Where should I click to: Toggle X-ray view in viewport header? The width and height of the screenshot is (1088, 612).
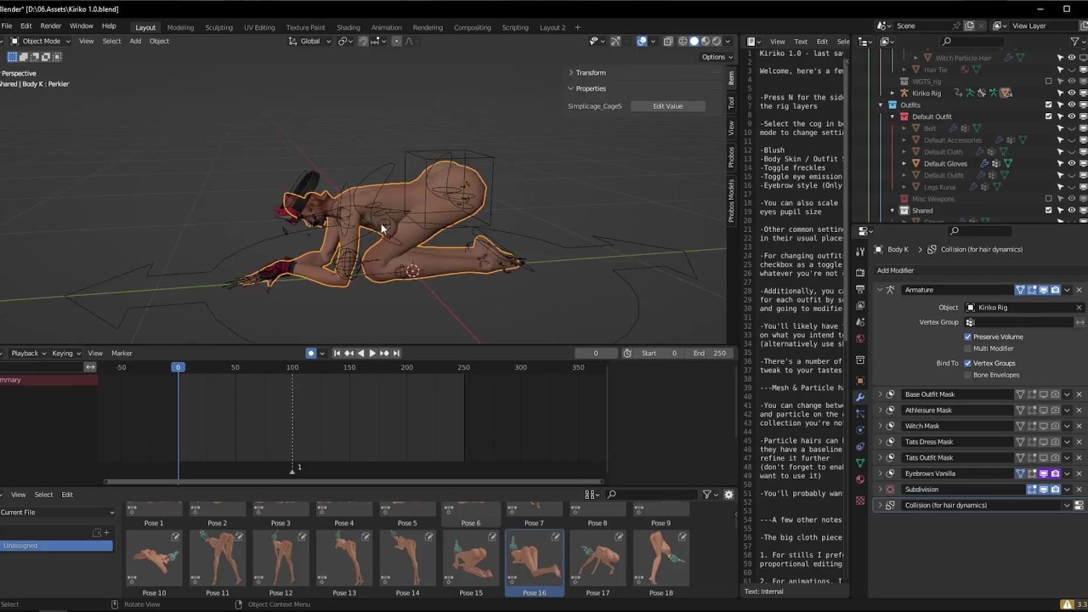668,41
